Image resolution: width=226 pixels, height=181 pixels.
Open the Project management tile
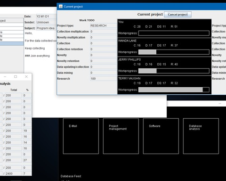(x=121, y=136)
